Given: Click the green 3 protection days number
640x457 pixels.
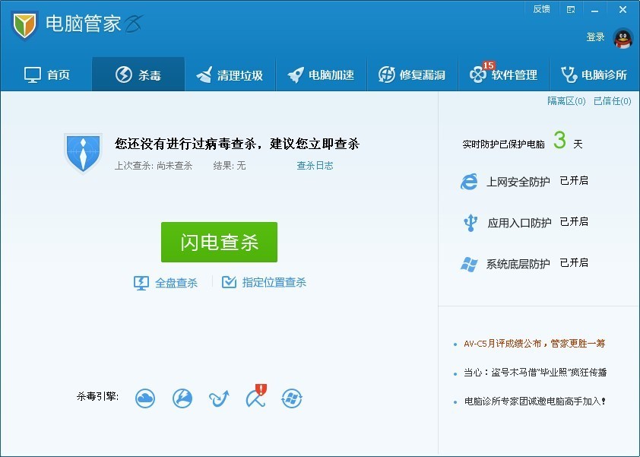Looking at the screenshot, I should coord(559,140).
